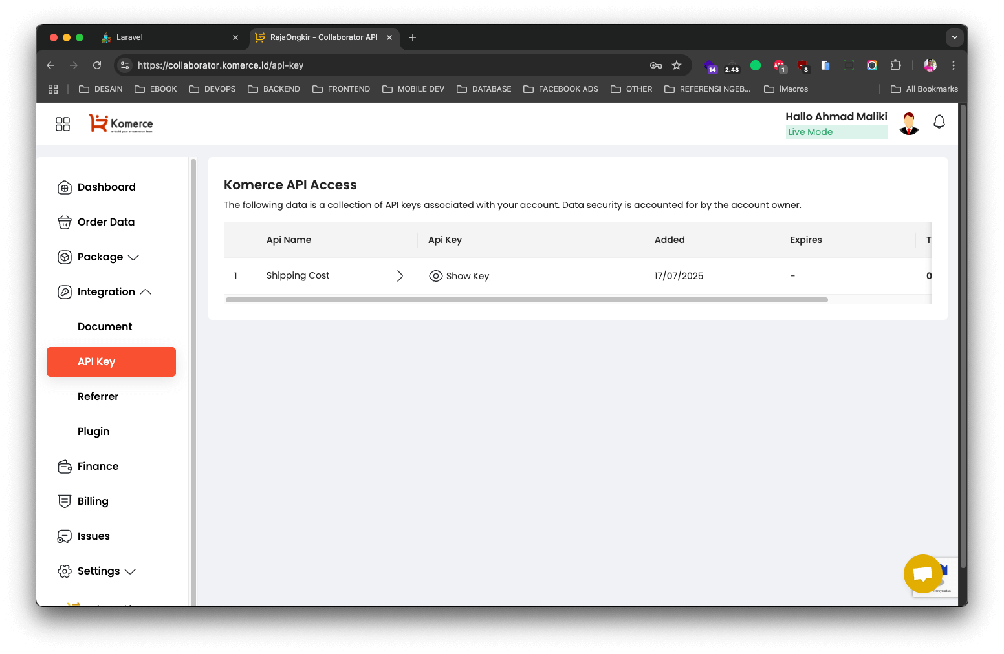Click the Expires column header

coord(806,240)
